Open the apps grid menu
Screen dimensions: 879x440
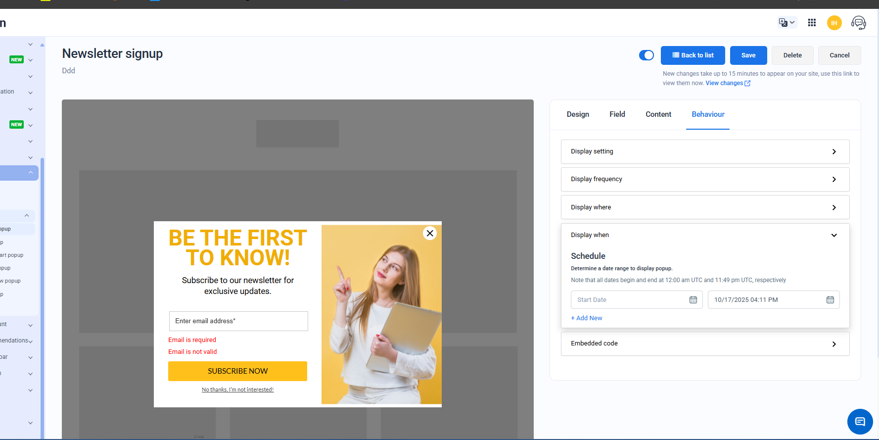pyautogui.click(x=812, y=23)
